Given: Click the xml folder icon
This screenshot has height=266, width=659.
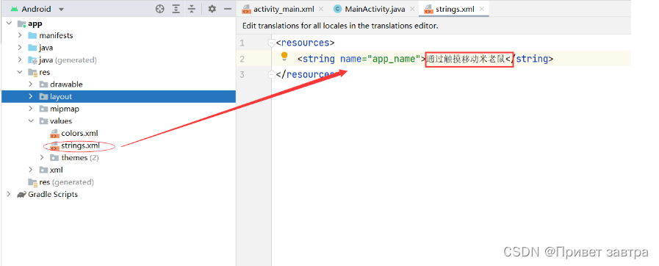Looking at the screenshot, I should coord(43,170).
